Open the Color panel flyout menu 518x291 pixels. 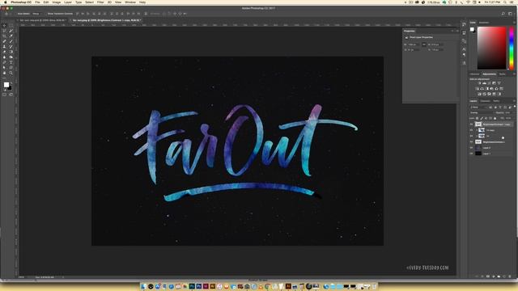(514, 23)
